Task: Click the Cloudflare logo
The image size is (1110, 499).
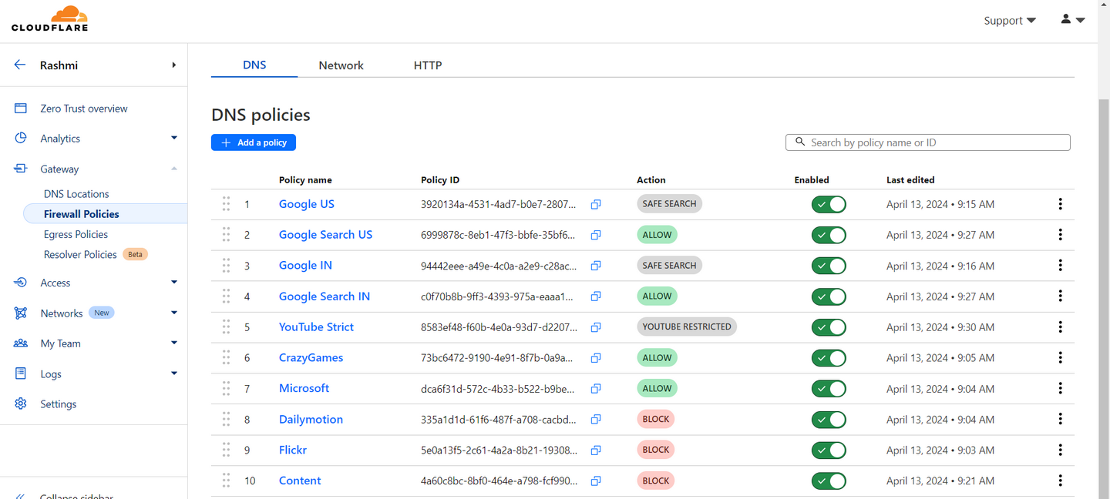Action: point(49,19)
